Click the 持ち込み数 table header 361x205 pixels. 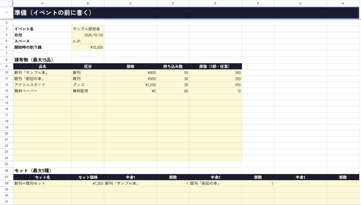pyautogui.click(x=173, y=67)
